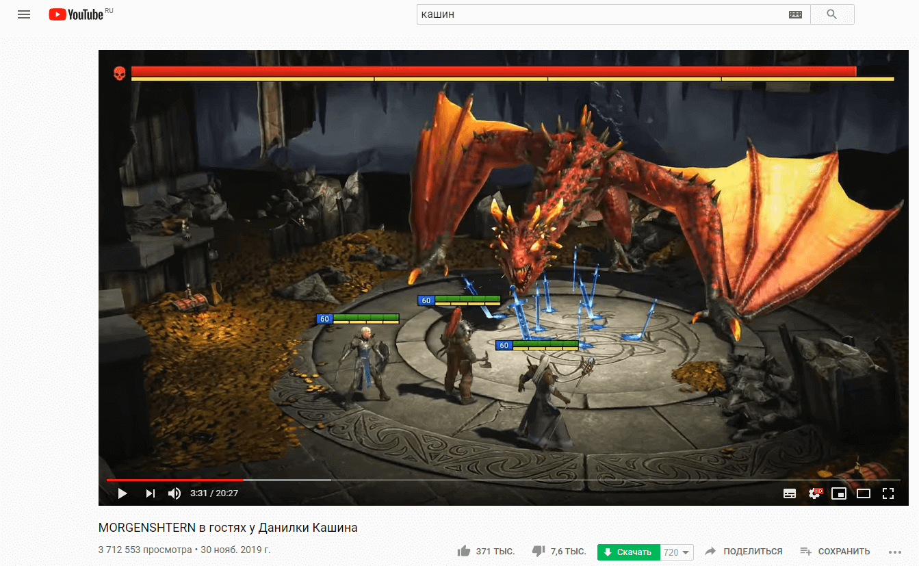Expand the 720 quality dropdown

point(677,552)
